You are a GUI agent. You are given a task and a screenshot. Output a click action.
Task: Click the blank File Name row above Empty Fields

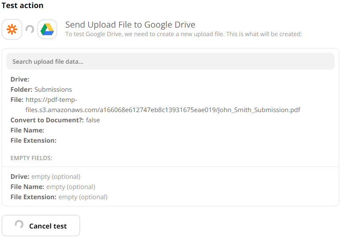27,130
